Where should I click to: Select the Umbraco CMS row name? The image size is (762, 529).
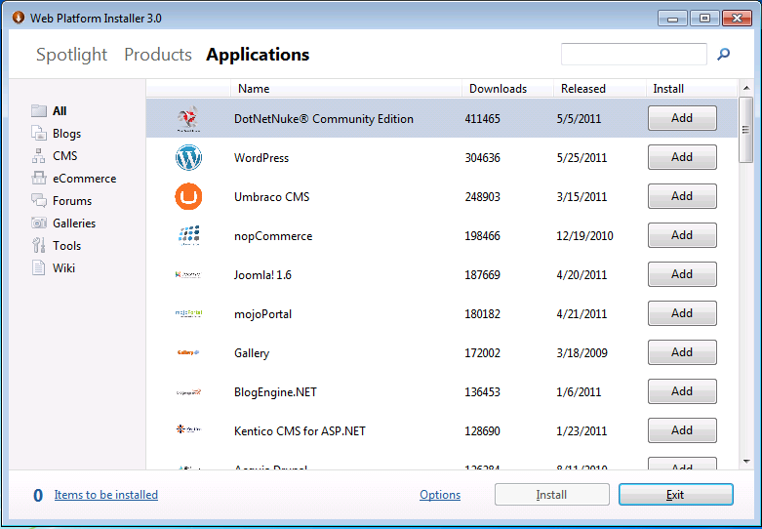click(x=271, y=197)
